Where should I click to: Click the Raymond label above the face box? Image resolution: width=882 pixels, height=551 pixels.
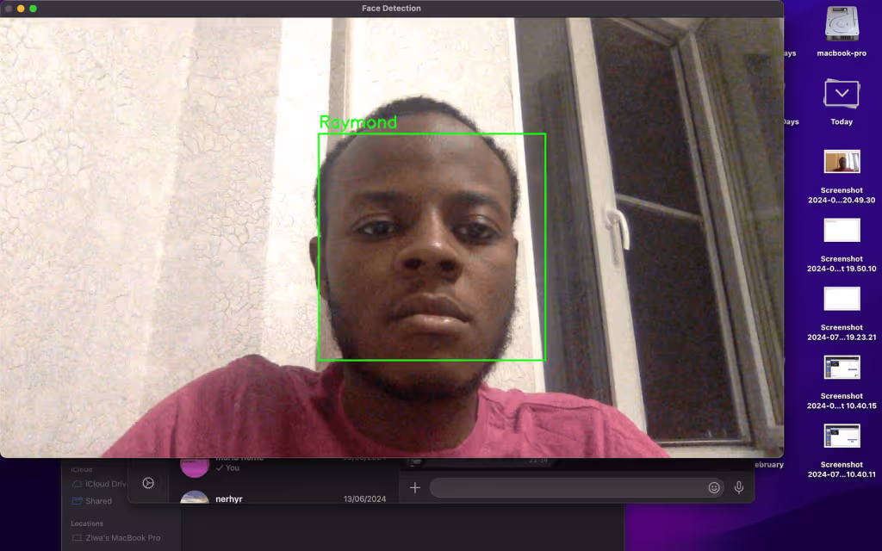pos(357,122)
